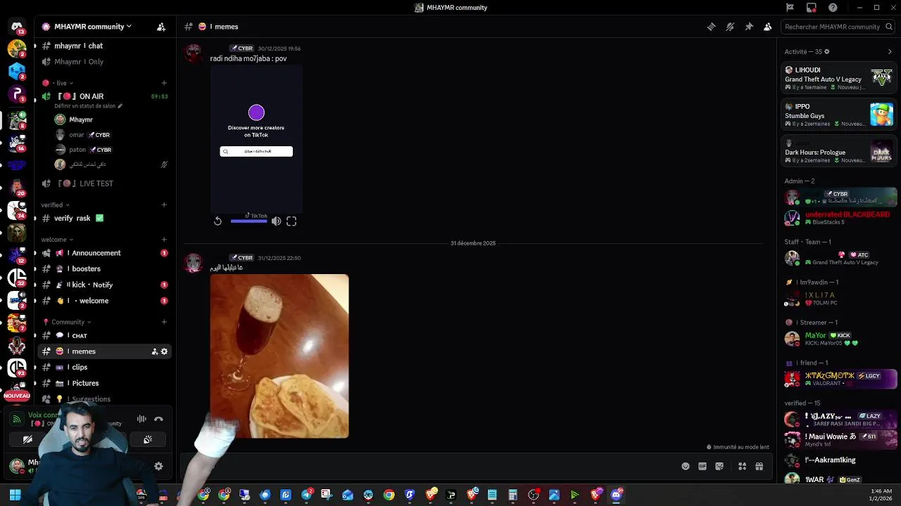Screen dimensions: 901x506
Task: Add channel plus in welcome category
Action: click(164, 240)
